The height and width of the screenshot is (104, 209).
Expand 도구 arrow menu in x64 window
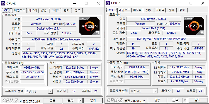pos(80,100)
